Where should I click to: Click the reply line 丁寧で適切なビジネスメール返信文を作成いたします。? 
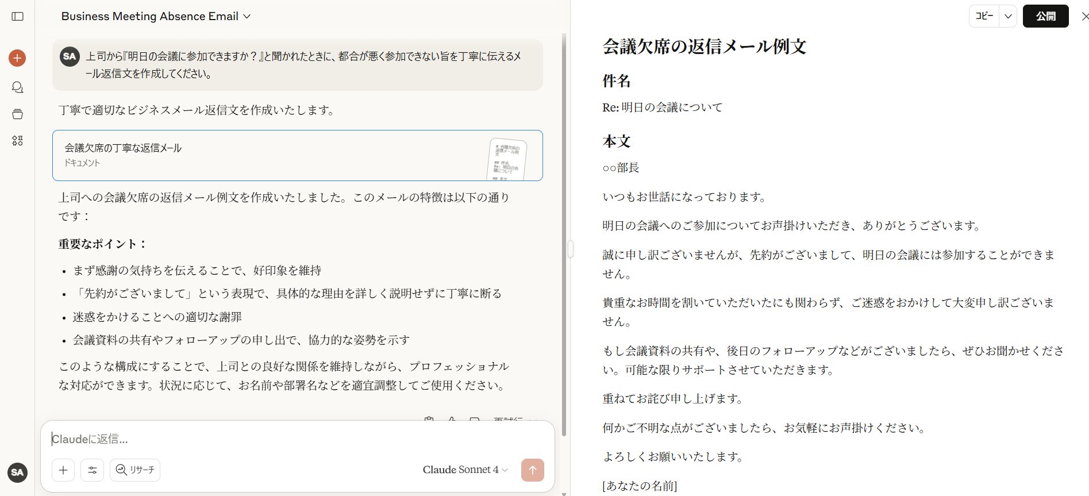coord(197,110)
